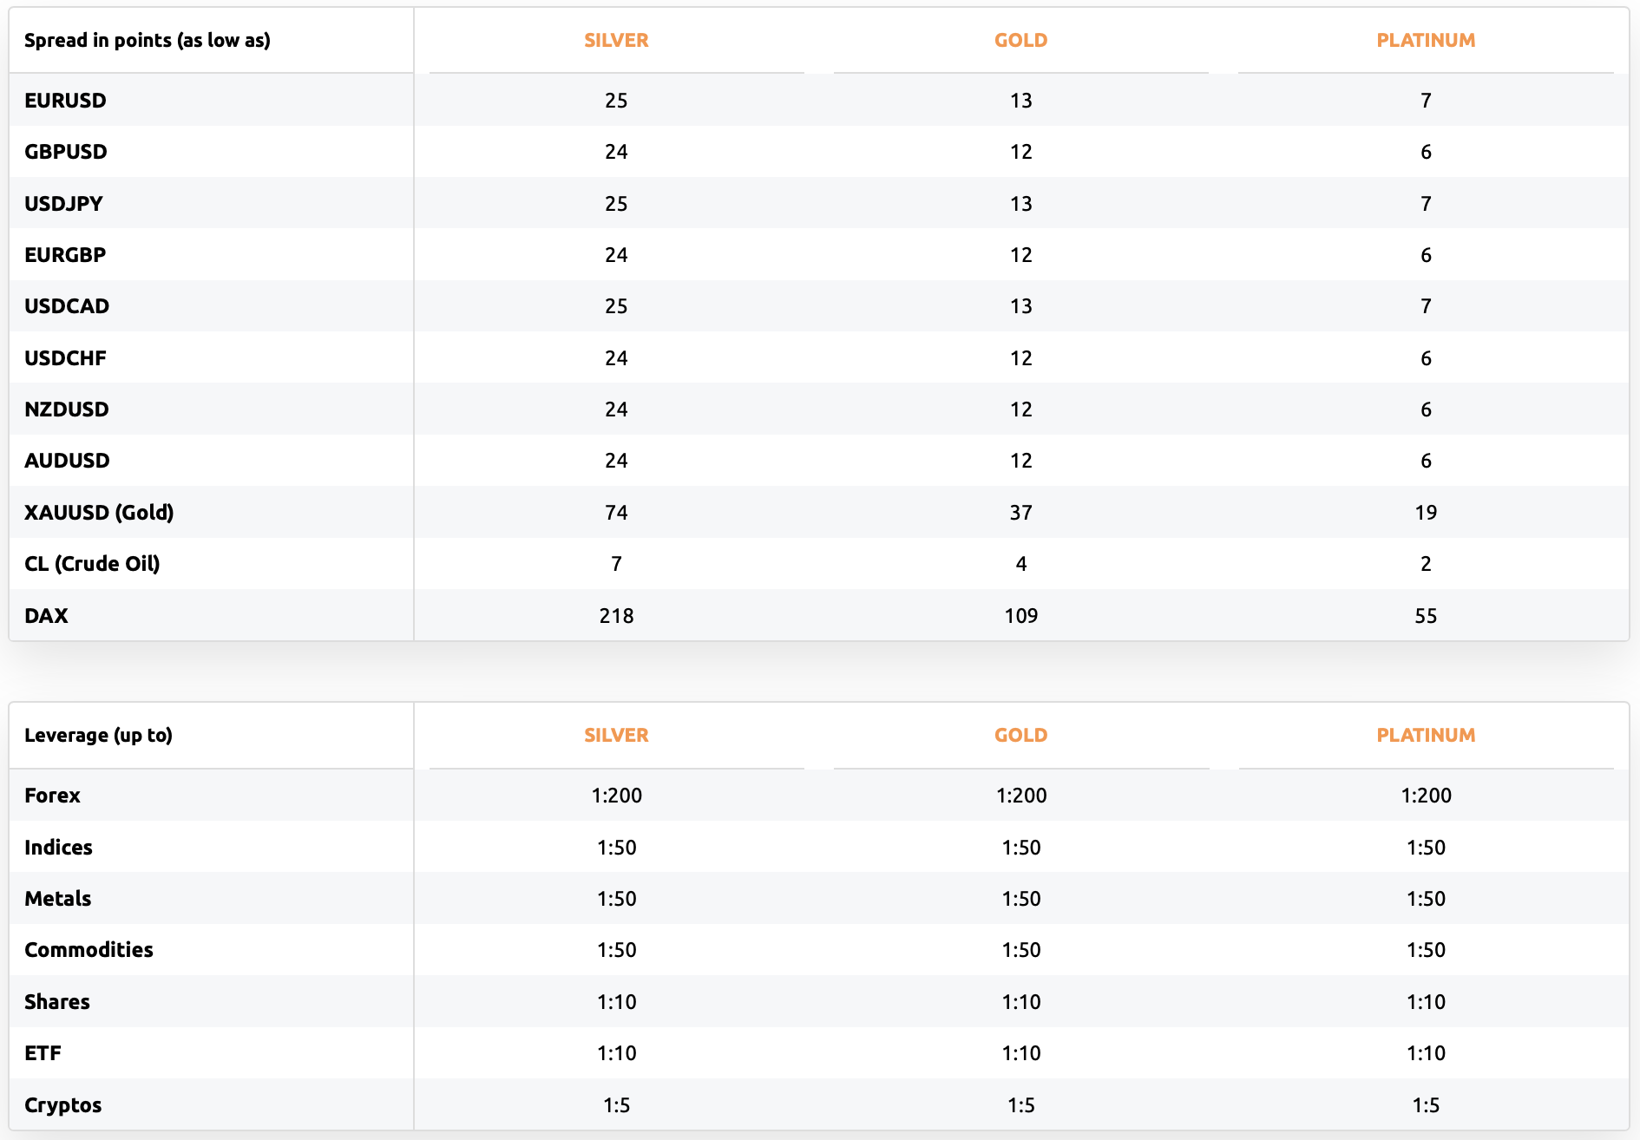
Task: Select the XAUUSD Gold spread value 37
Action: (x=1020, y=513)
